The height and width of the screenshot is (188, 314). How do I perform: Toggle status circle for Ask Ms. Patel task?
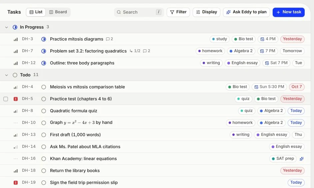[x=44, y=147]
